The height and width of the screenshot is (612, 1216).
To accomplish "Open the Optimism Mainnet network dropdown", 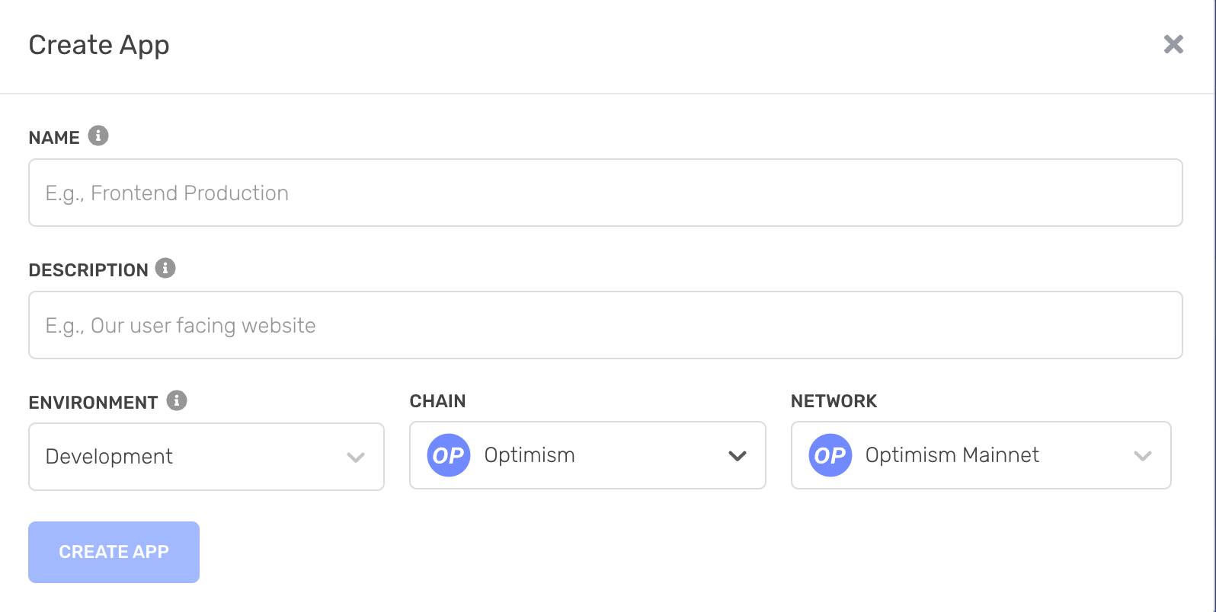I will (x=981, y=455).
